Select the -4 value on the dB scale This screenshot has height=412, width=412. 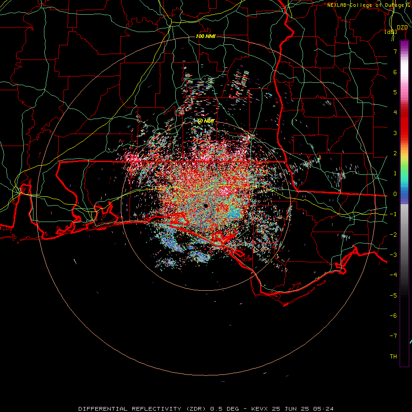click(x=393, y=275)
